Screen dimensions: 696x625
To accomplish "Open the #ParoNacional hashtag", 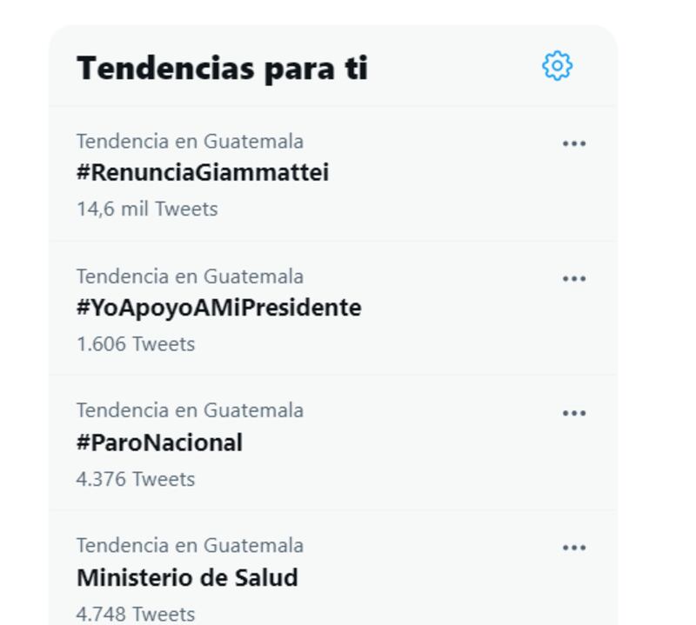I will [x=159, y=442].
